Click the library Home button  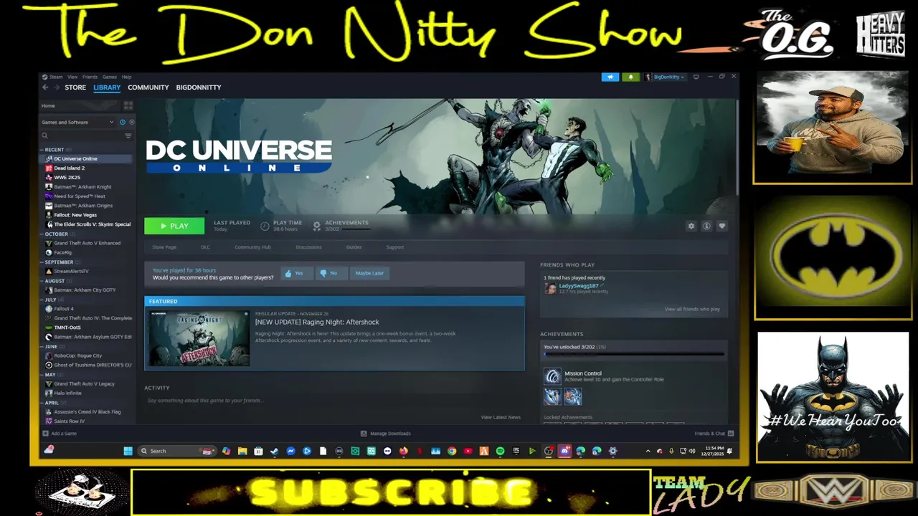48,105
